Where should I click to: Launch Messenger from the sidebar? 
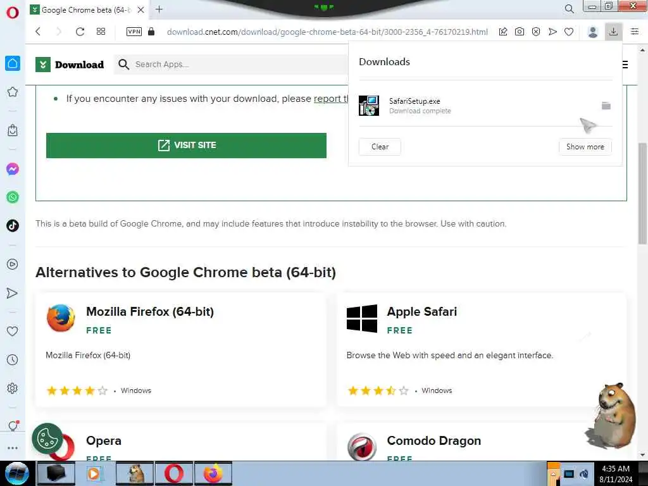[x=13, y=169]
